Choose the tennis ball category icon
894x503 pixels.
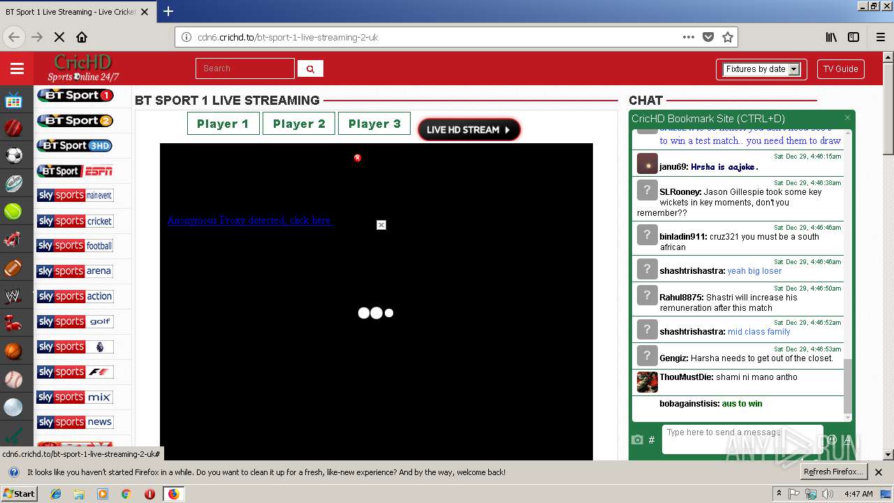13,212
